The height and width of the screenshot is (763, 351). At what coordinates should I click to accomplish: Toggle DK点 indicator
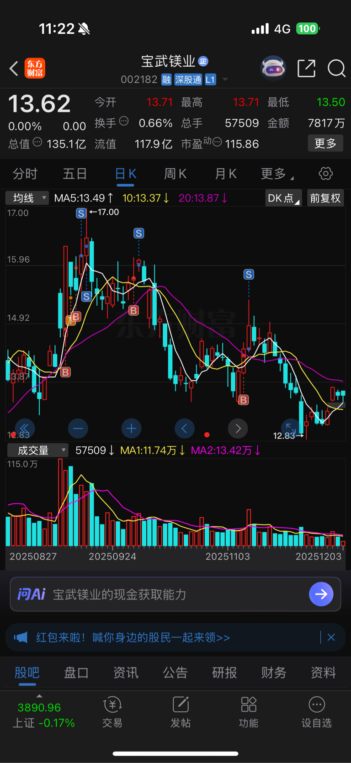[283, 198]
